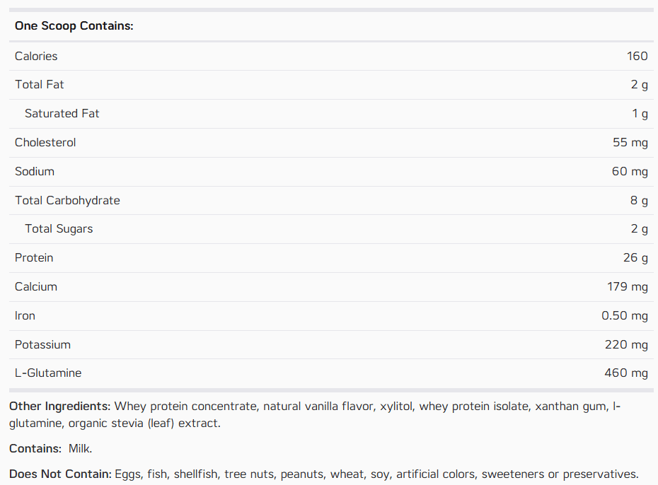Click the "One Scoop Contains:" heading
This screenshot has width=658, height=485.
tap(74, 26)
